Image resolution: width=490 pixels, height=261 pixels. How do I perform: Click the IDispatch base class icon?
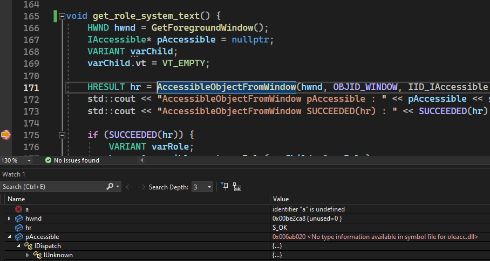[28, 246]
